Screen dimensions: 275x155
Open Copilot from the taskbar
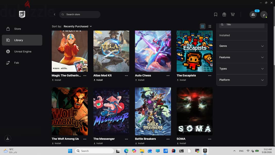pyautogui.click(x=134, y=151)
